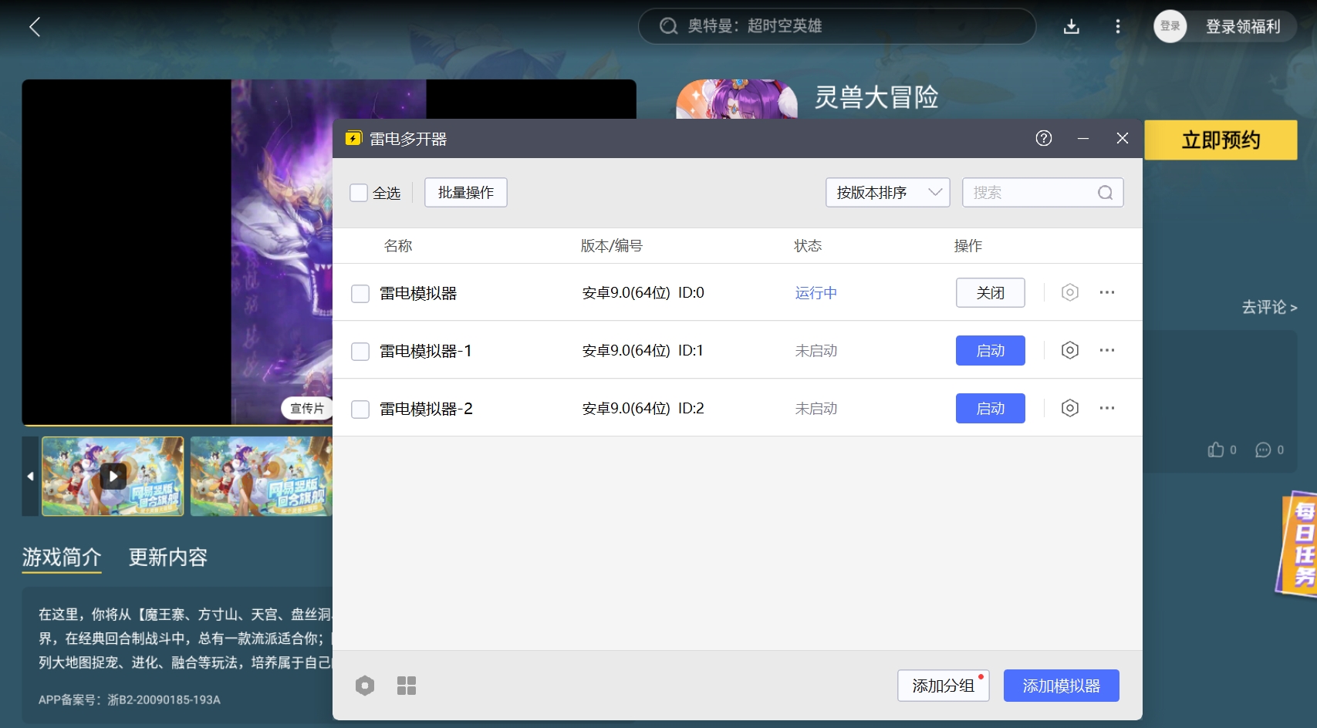The width and height of the screenshot is (1317, 728).
Task: Open settings gear for 雷电模拟器-1
Action: [x=1069, y=350]
